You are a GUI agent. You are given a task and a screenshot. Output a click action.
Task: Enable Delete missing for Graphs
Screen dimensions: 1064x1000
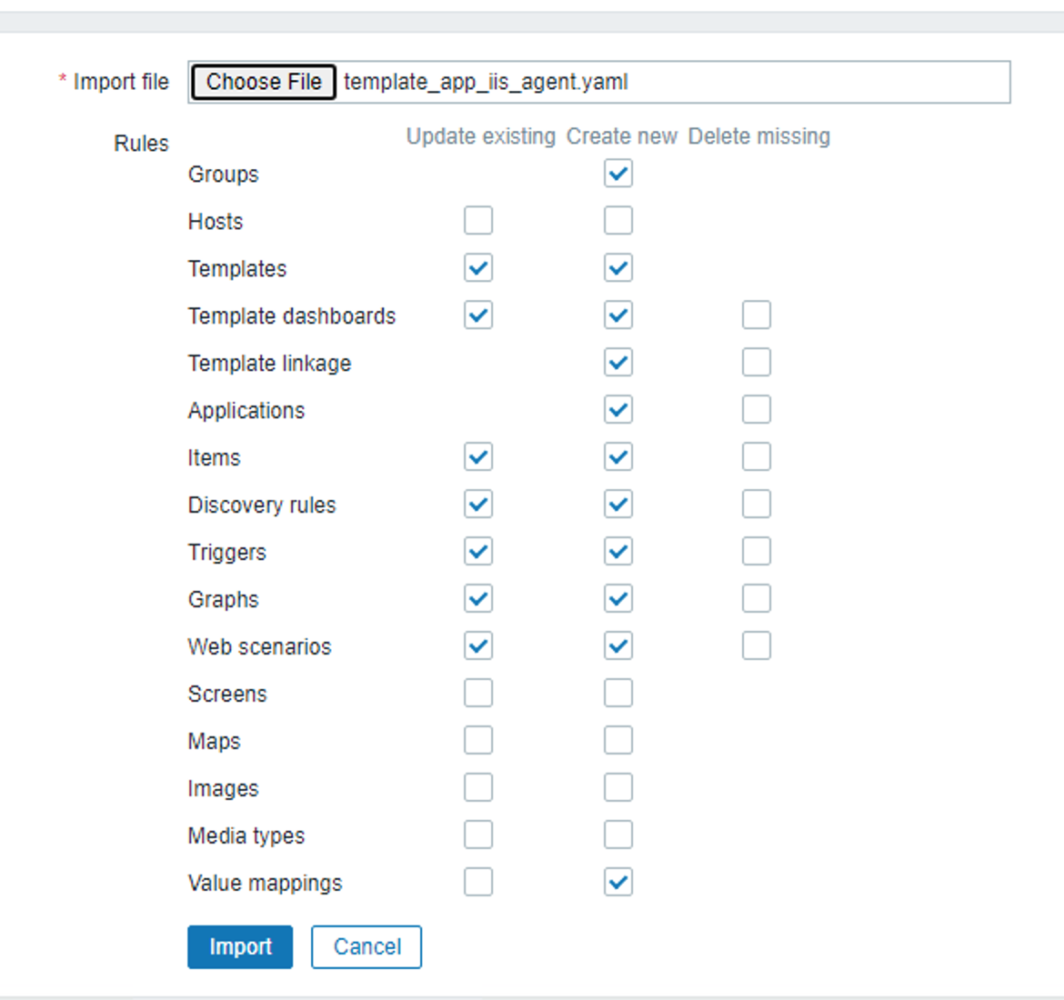(x=757, y=599)
